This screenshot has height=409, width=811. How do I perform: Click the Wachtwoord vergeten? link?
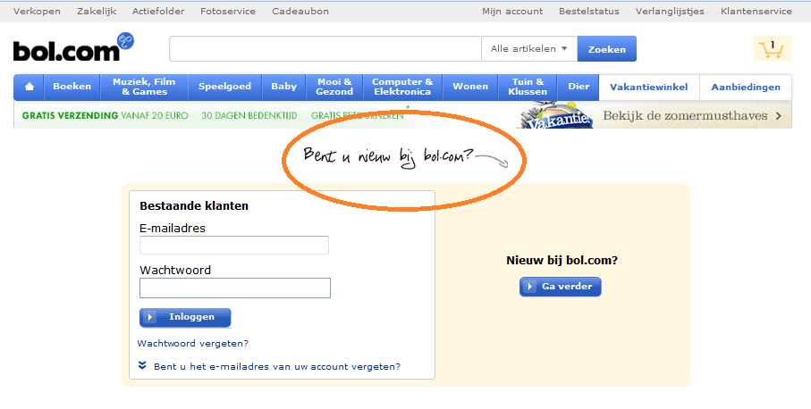coord(193,344)
